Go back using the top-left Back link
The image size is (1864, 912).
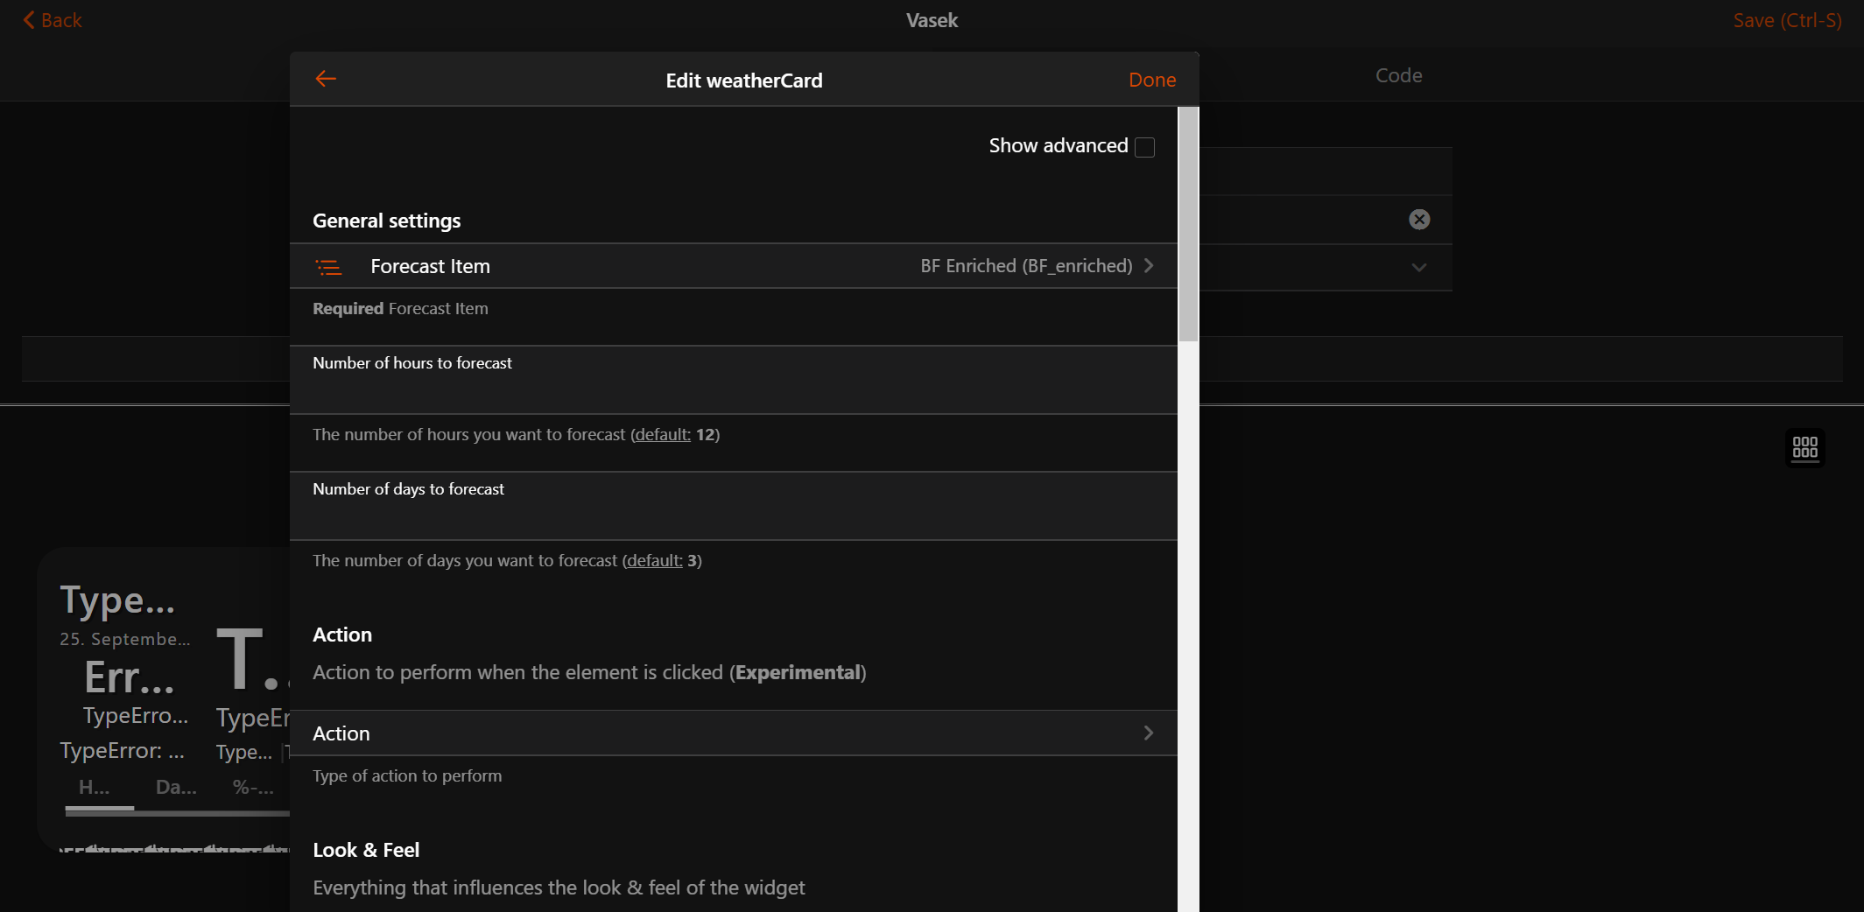pos(53,20)
